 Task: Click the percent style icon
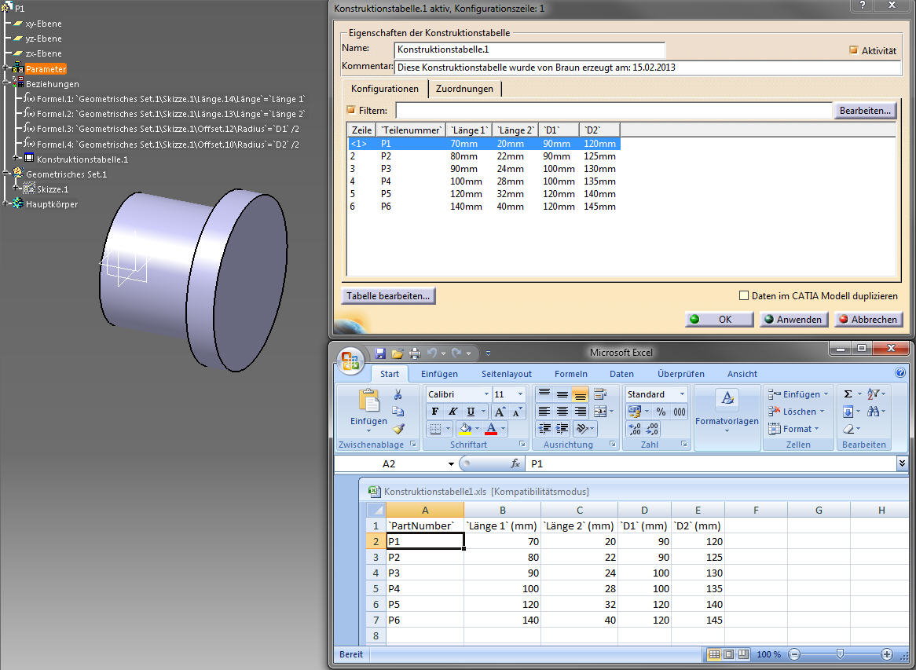coord(661,412)
